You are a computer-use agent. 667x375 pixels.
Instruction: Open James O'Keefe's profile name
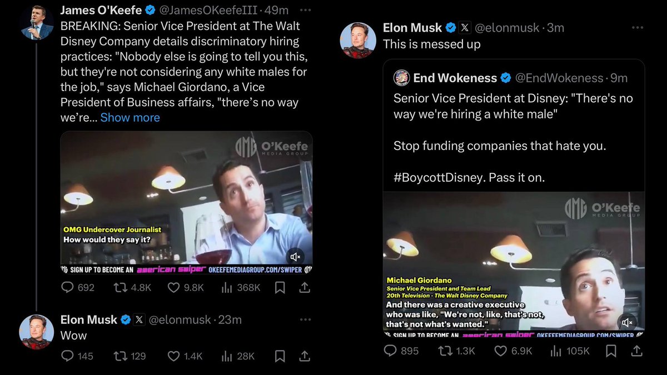click(x=101, y=11)
